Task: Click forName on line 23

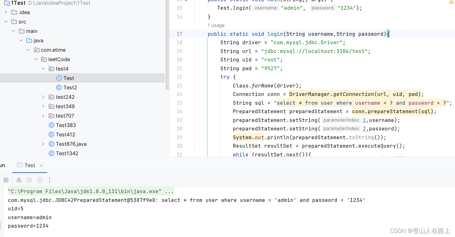Action: click(x=263, y=86)
